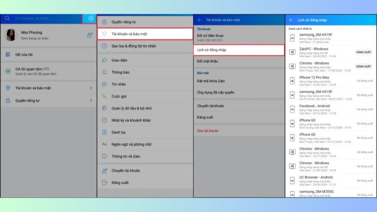
Task: Open settings via the gear icon
Action: [x=90, y=18]
